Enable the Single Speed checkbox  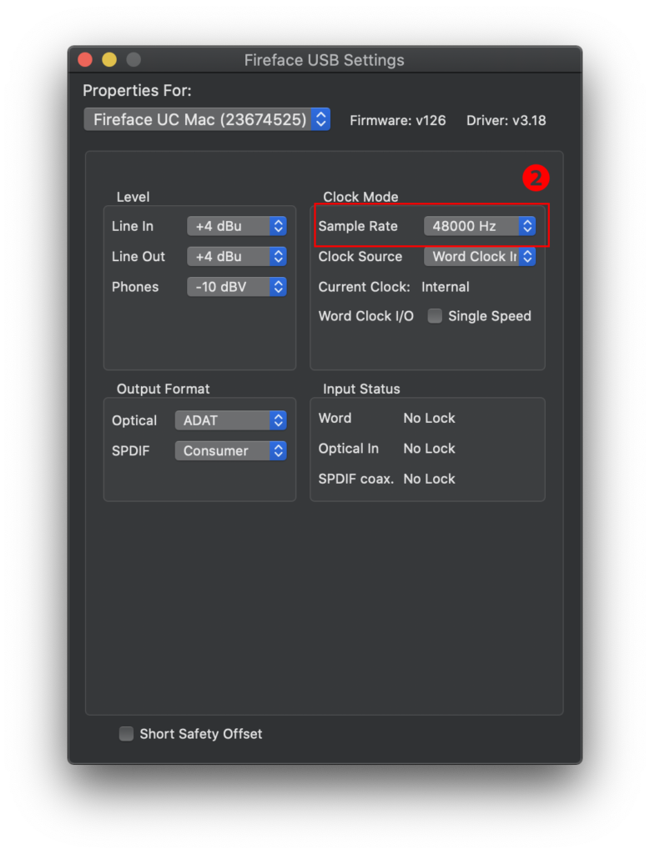point(435,316)
